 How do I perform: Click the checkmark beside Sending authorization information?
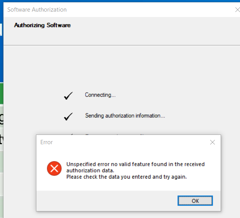(x=68, y=116)
